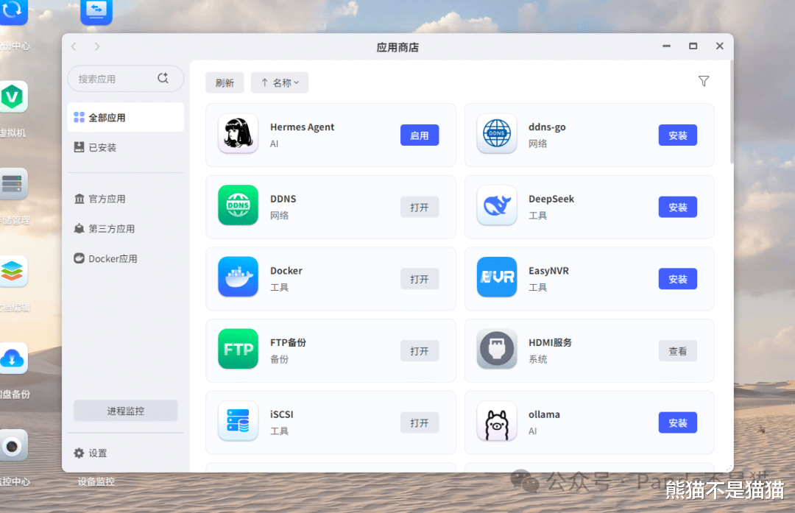795x513 pixels.
Task: Go forward with the right arrow
Action: click(97, 46)
